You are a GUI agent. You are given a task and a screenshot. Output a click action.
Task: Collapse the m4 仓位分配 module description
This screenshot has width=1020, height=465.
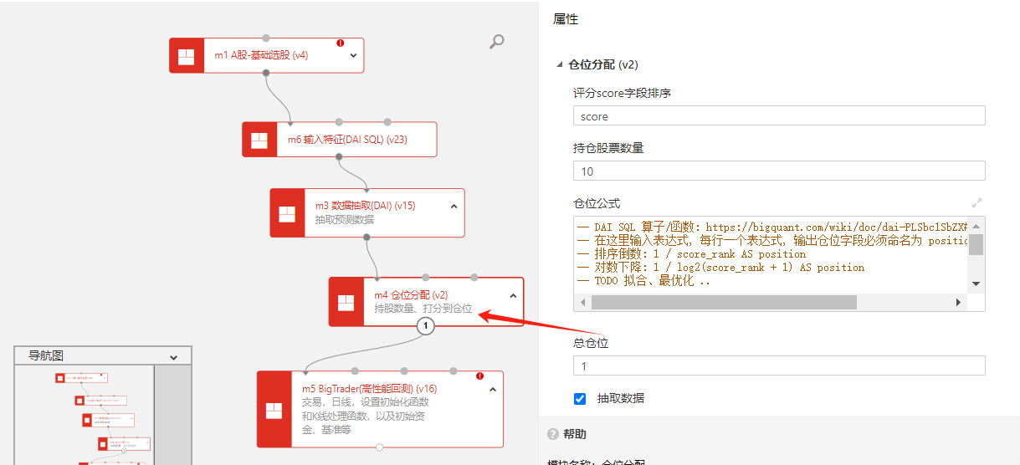513,295
